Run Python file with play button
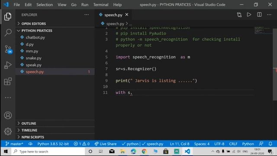277x156 pixels. pyautogui.click(x=249, y=15)
